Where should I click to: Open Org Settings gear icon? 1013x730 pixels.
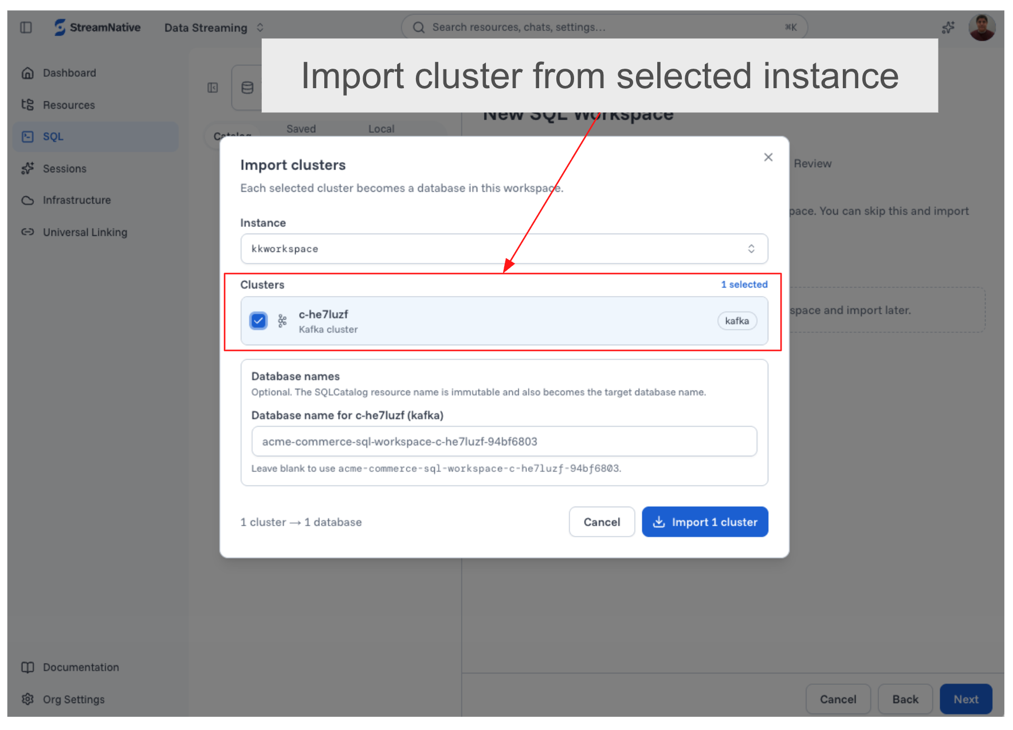coord(28,699)
